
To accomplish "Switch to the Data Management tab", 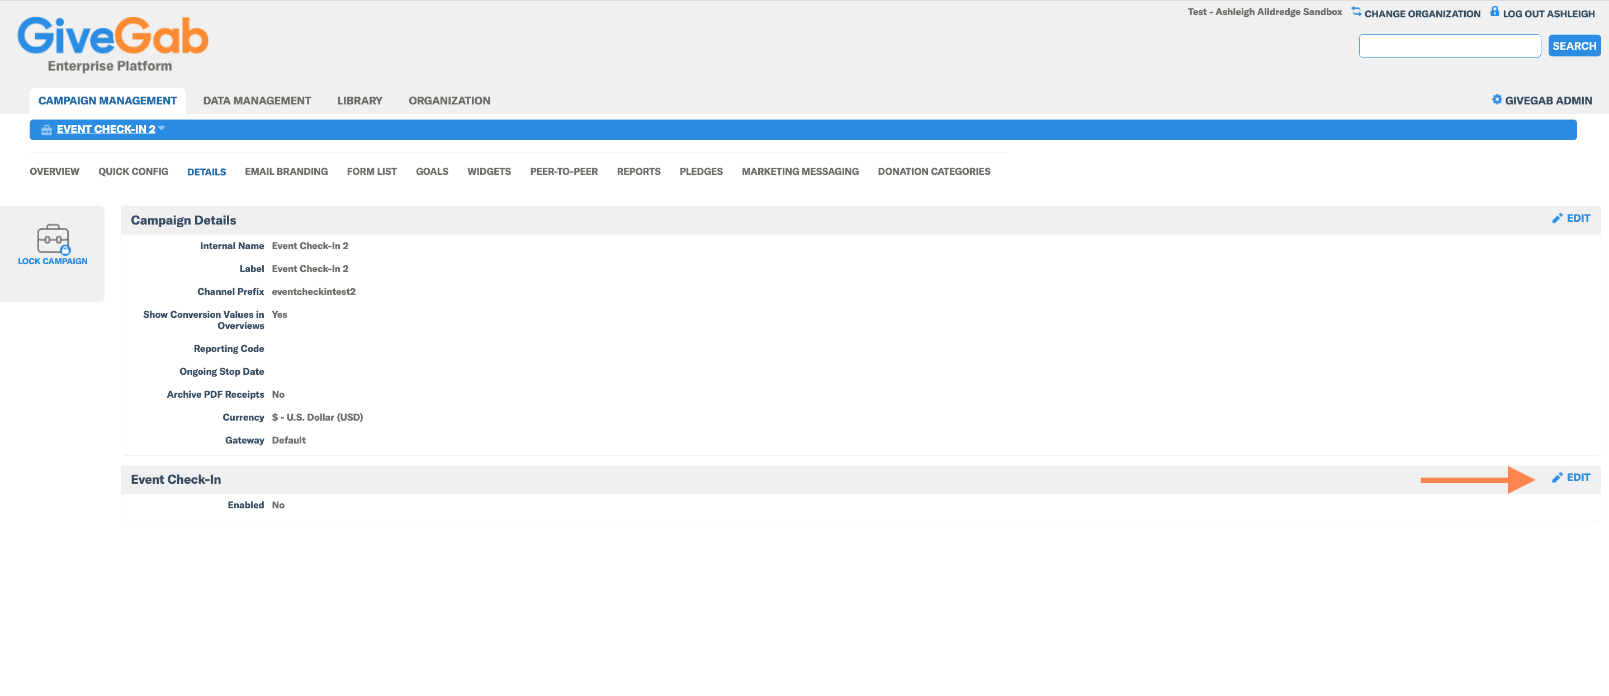I will [x=257, y=101].
